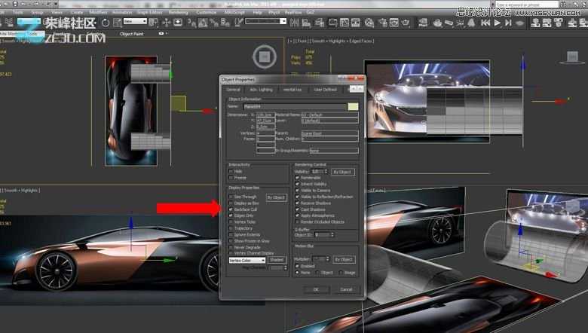588x333 pixels.
Task: Uncheck the Backface Cull checkbox
Action: click(x=231, y=209)
